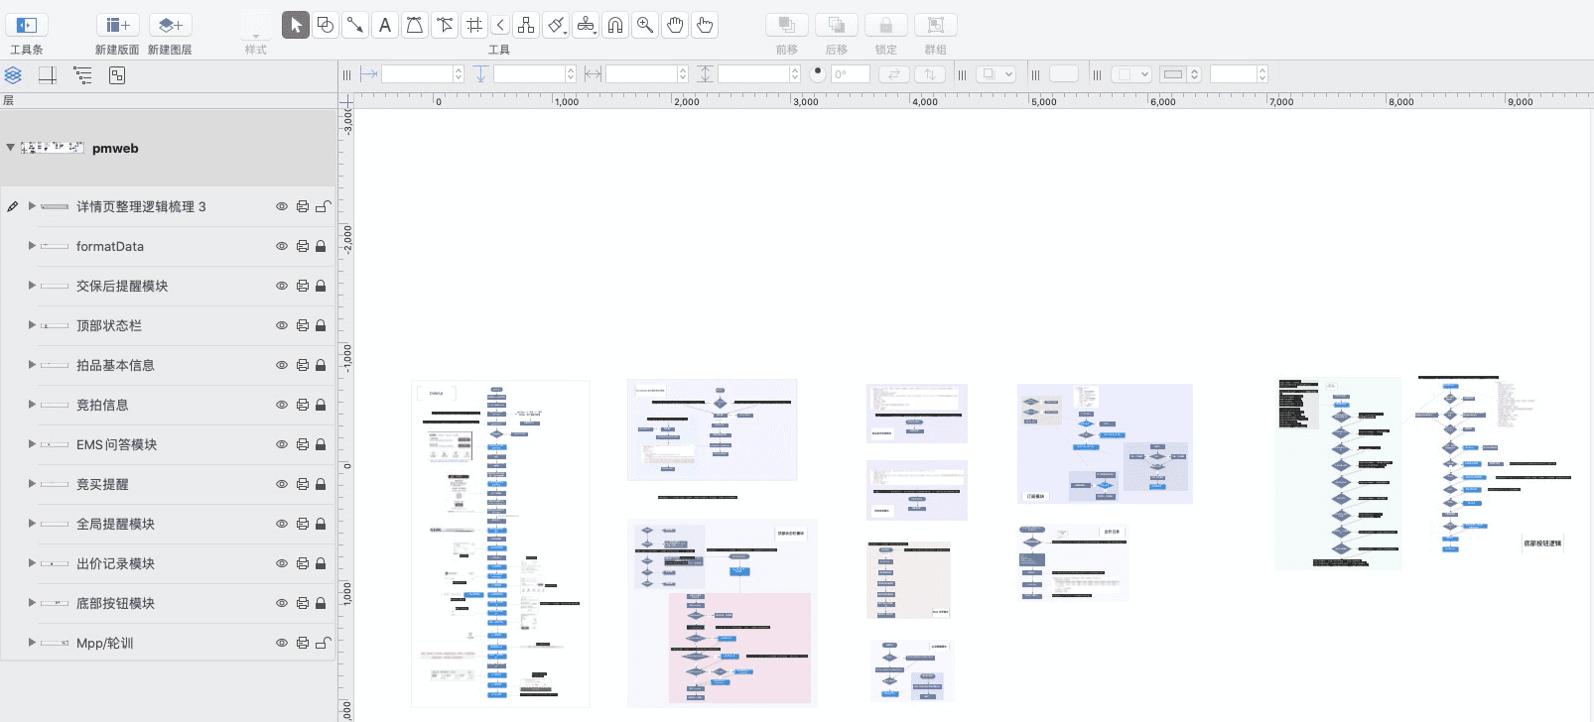Select the 出价记录模块 layer row

click(x=169, y=563)
